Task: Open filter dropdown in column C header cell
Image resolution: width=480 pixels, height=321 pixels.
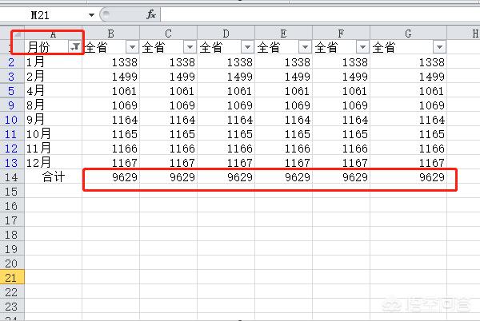Action: (190, 48)
